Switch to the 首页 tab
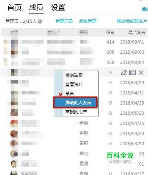148x175 pixels. [15, 8]
